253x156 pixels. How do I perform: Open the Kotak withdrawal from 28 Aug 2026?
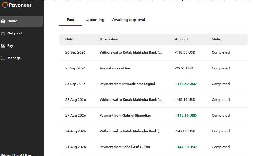131,99
